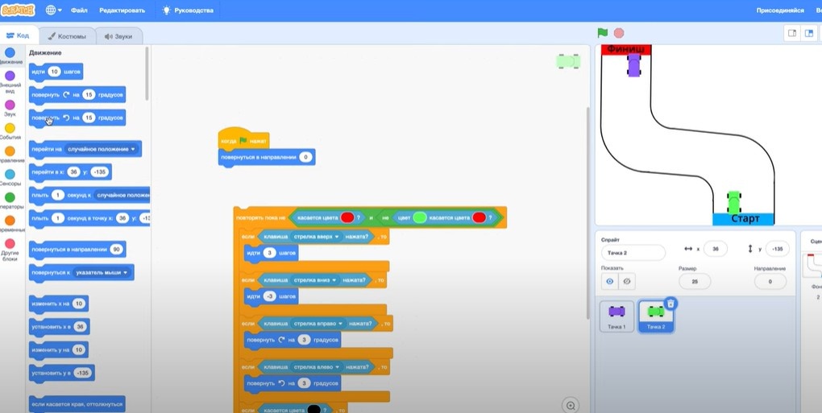822x413 pixels.
Task: Click the black color swatch in касается цвета
Action: click(x=314, y=409)
